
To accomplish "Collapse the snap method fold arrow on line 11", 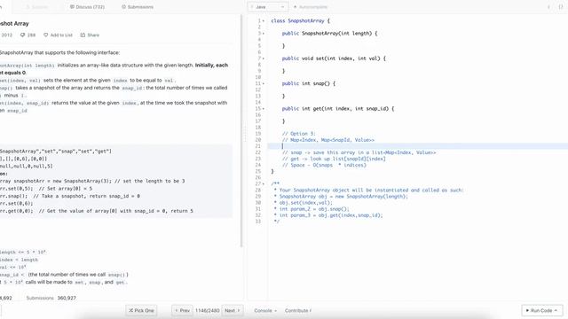I will point(264,83).
